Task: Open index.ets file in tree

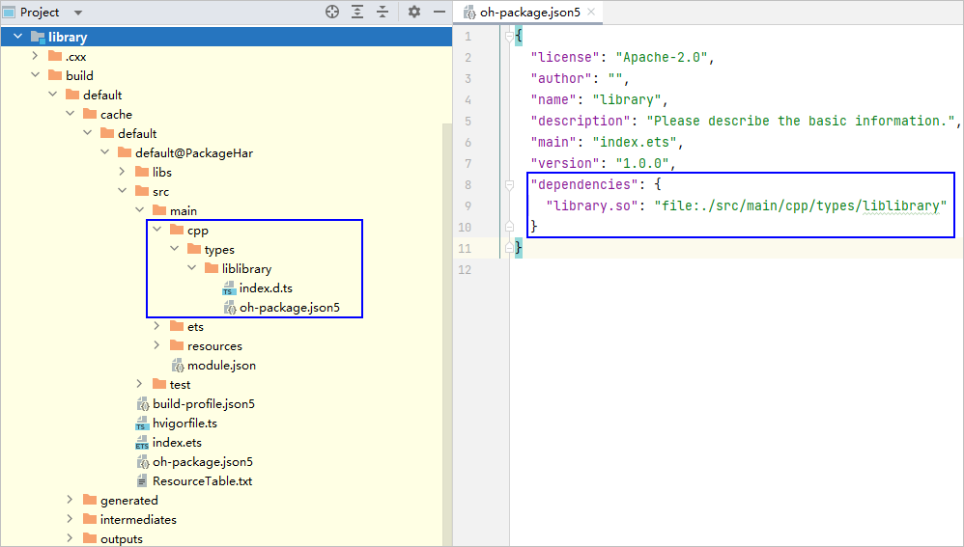Action: pos(177,442)
